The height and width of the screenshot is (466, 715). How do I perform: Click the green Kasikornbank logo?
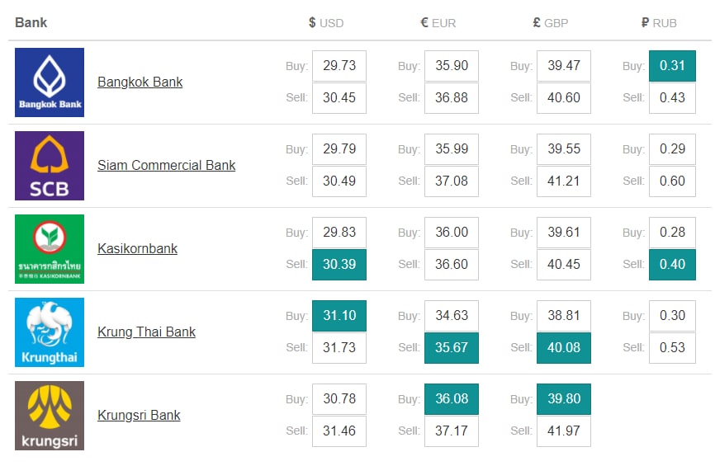click(50, 249)
